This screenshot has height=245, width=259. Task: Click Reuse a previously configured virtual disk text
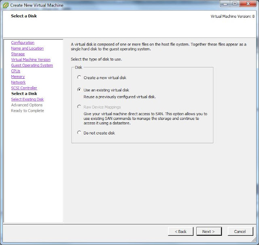pos(120,97)
